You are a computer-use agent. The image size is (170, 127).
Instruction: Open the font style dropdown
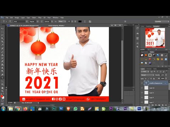click(38, 22)
